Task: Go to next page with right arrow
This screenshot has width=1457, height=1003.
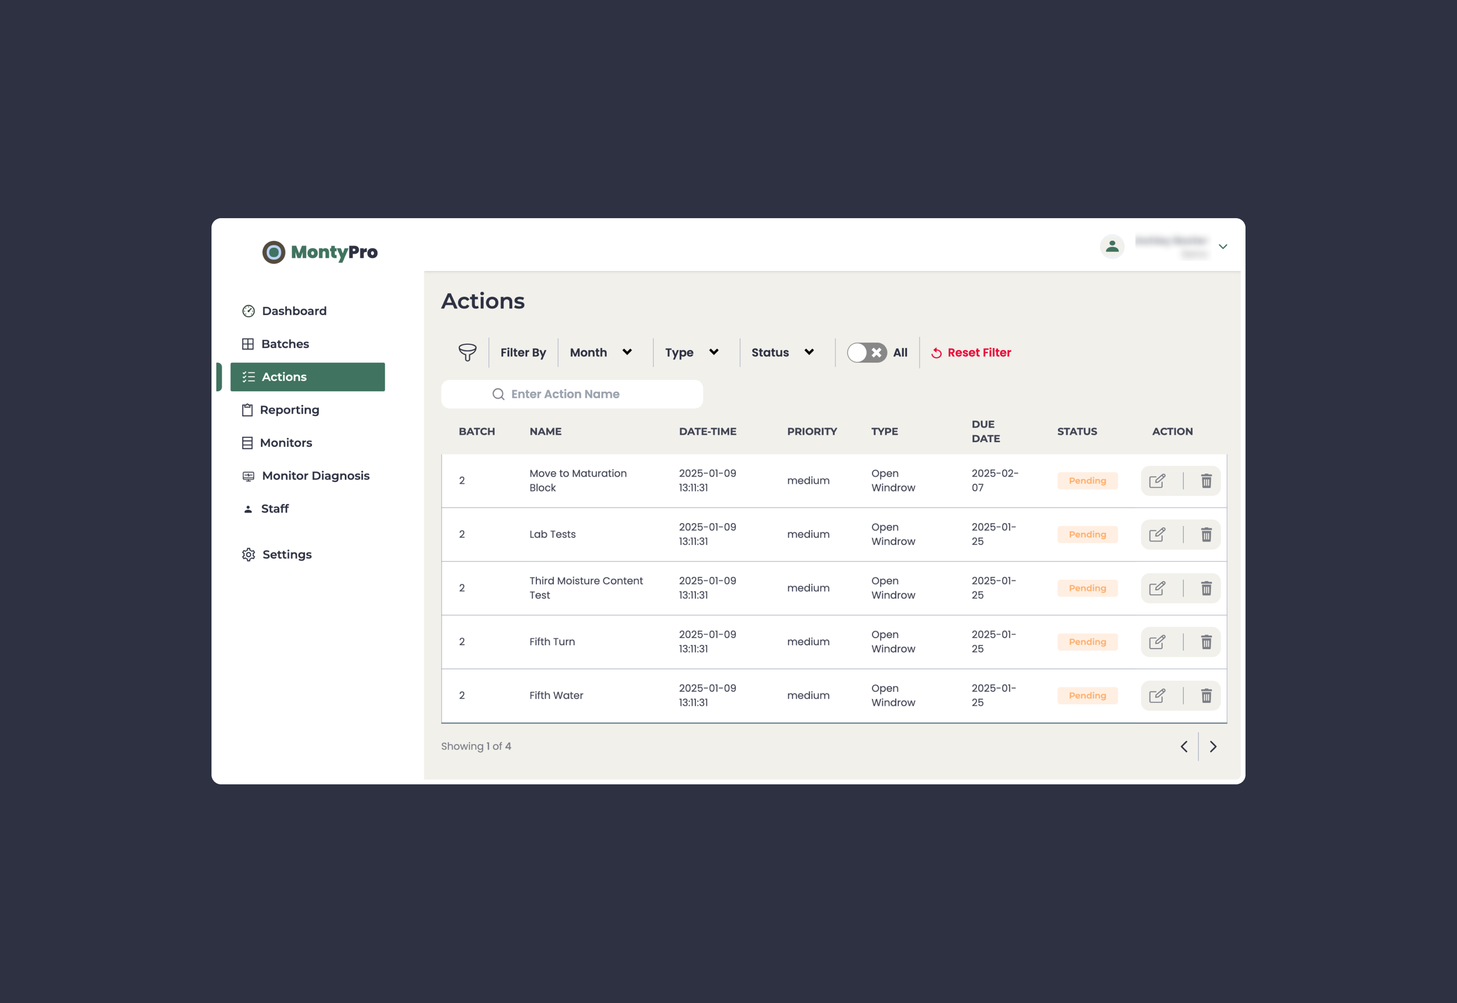Action: pos(1214,747)
